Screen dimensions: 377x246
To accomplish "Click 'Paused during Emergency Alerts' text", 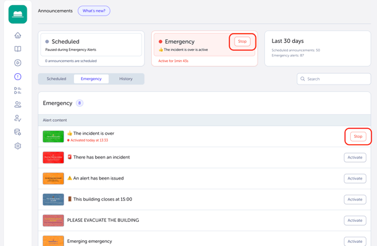I will coord(71,50).
